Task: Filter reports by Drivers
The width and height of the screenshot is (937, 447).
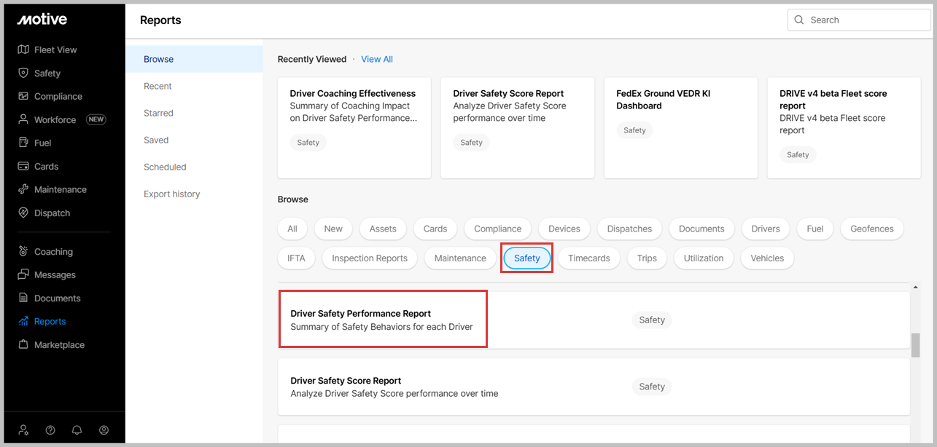Action: tap(766, 229)
